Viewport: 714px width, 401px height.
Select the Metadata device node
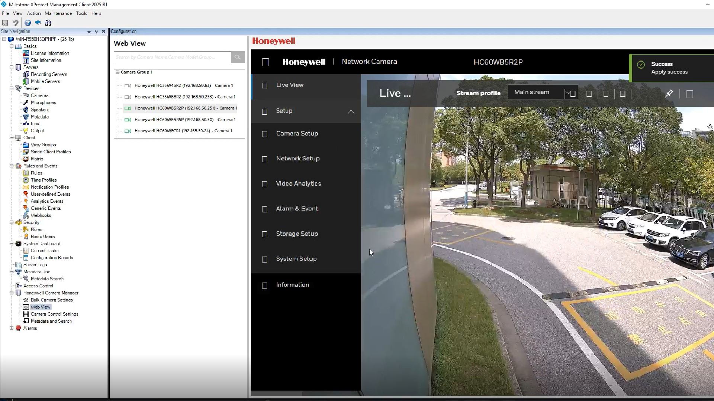(x=39, y=117)
